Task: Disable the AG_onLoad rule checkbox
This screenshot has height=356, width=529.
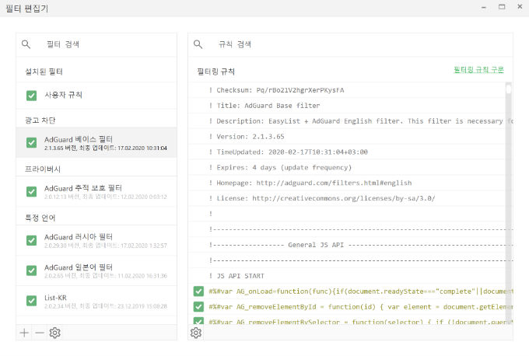Action: tap(198, 291)
